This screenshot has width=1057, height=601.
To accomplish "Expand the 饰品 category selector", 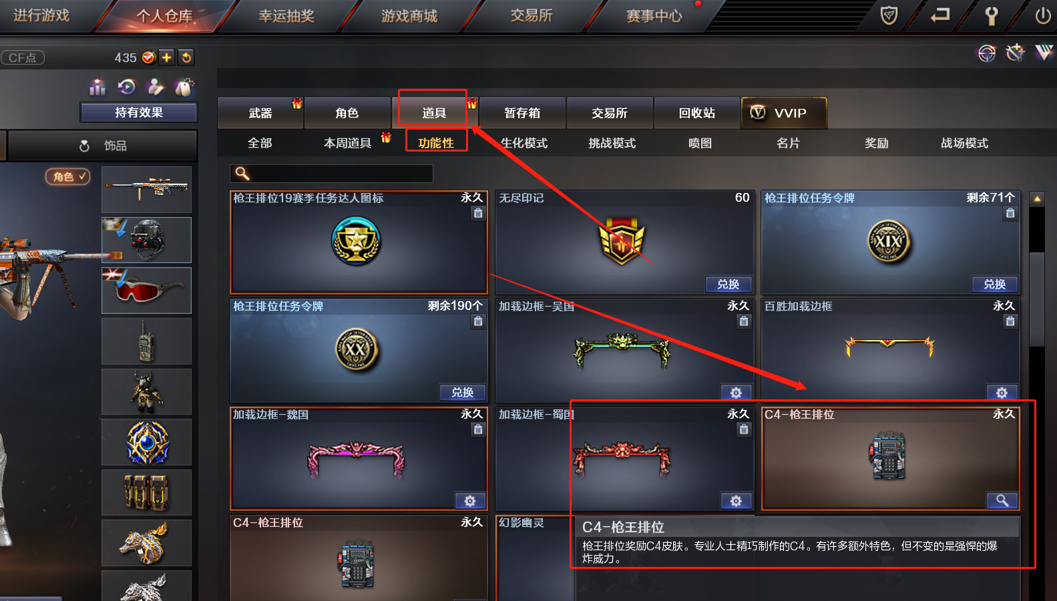I will click(x=102, y=146).
